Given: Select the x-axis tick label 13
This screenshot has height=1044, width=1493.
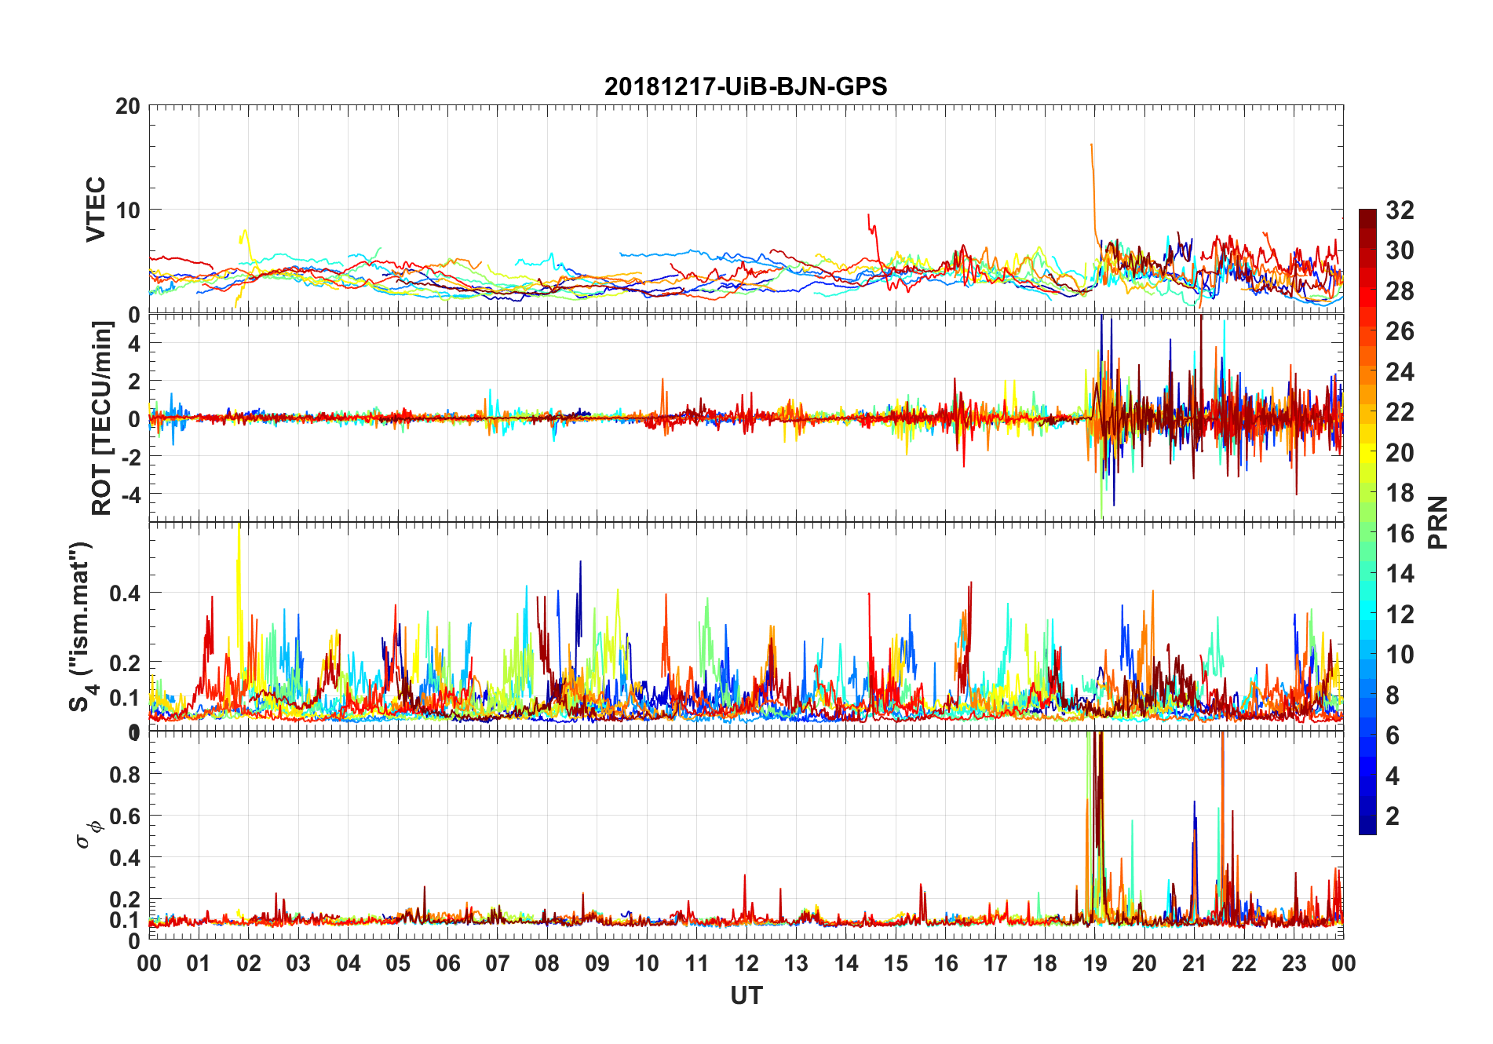Looking at the screenshot, I should (x=796, y=963).
